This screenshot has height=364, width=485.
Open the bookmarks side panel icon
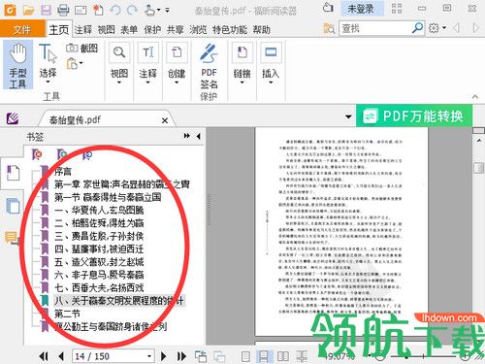click(x=13, y=173)
